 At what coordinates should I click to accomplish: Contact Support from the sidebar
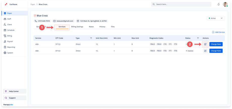(x=15, y=98)
